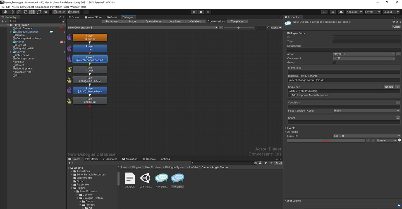Open the cloud services icon
The height and width of the screenshot is (209, 402).
(341, 12)
